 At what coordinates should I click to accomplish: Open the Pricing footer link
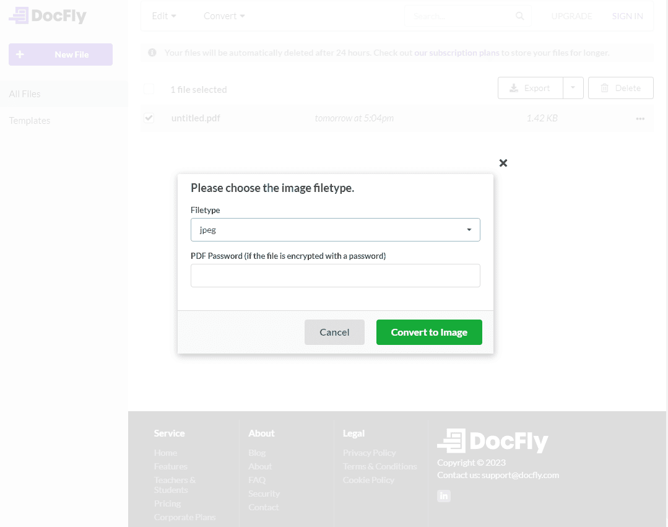(x=167, y=503)
